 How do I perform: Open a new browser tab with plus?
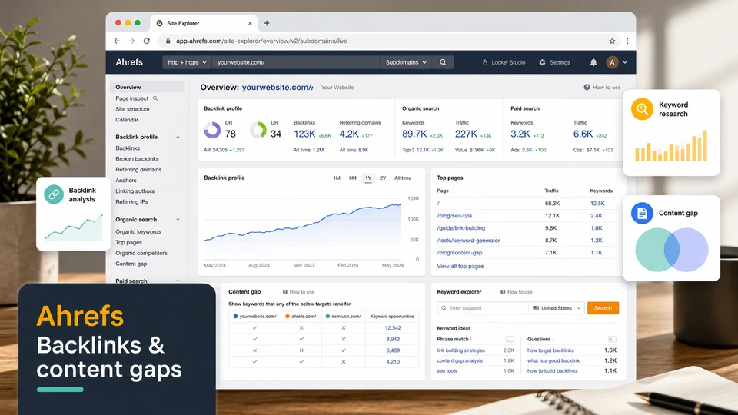coord(267,23)
